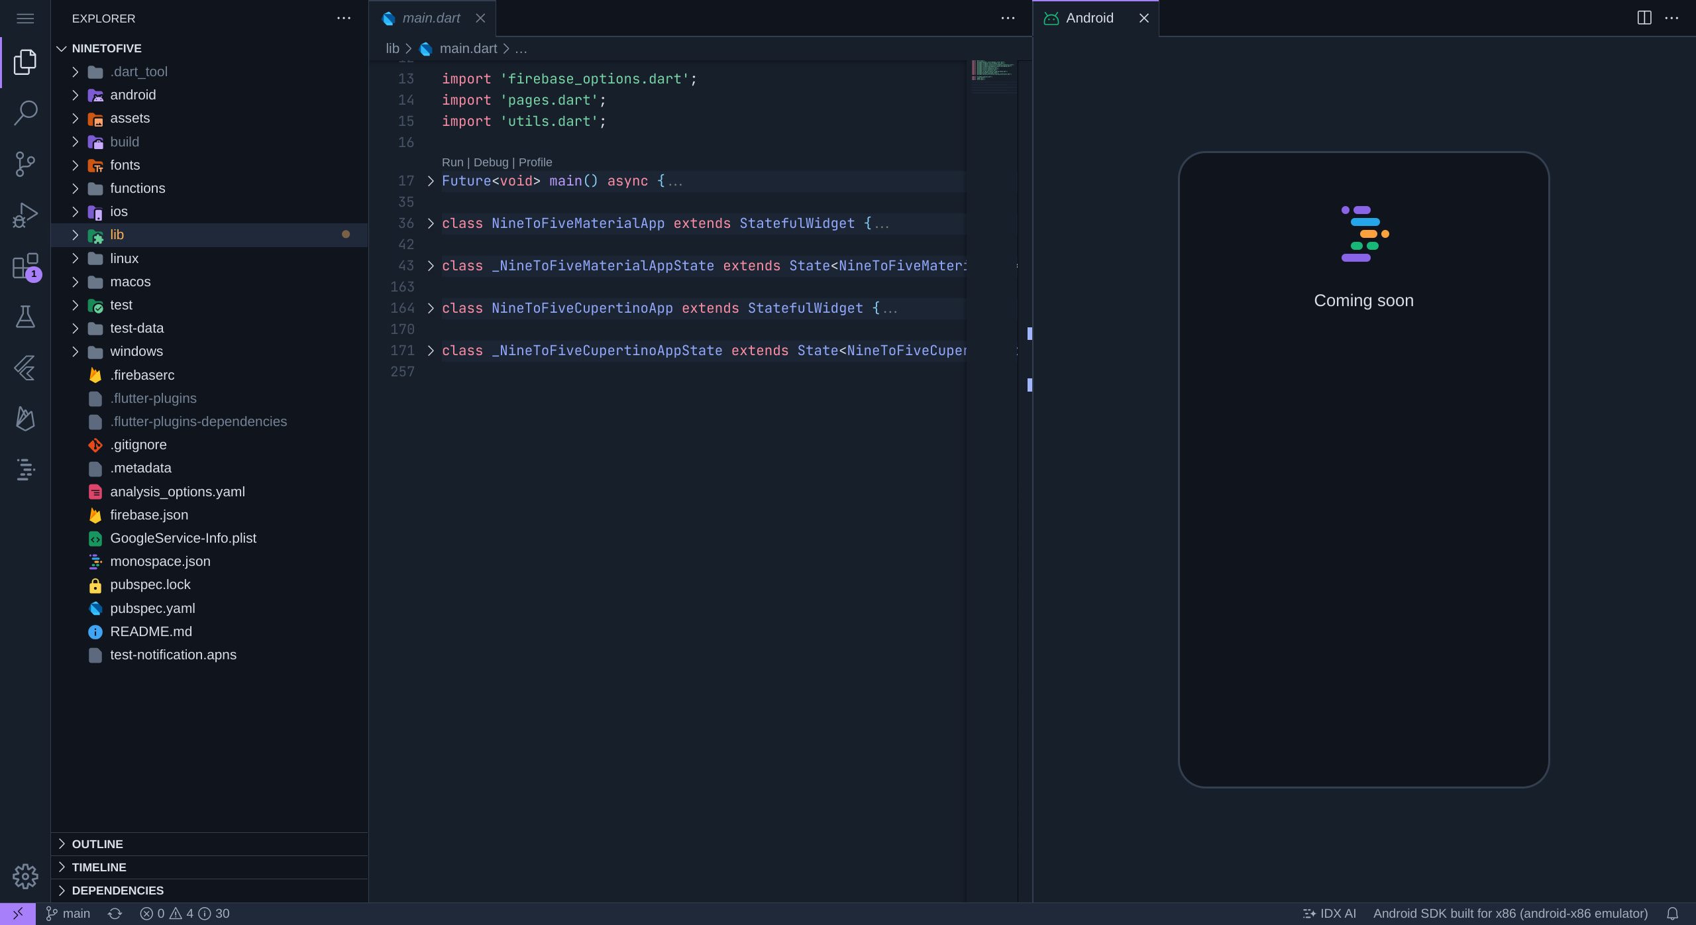Open the Flutter panel in the activity bar

[x=25, y=368]
